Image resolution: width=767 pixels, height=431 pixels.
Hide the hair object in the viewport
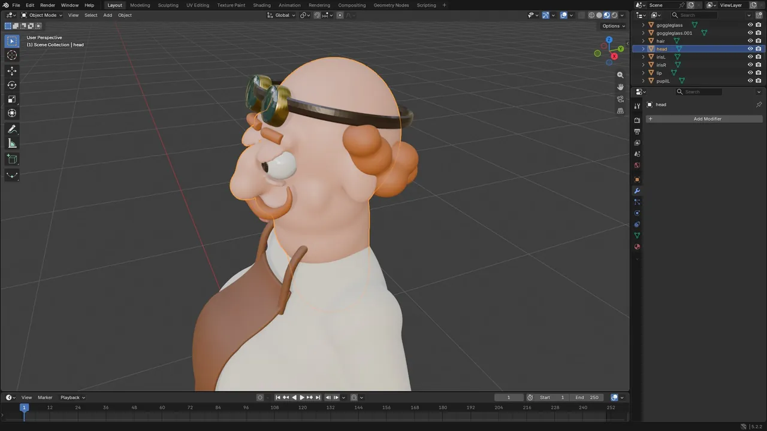click(750, 41)
